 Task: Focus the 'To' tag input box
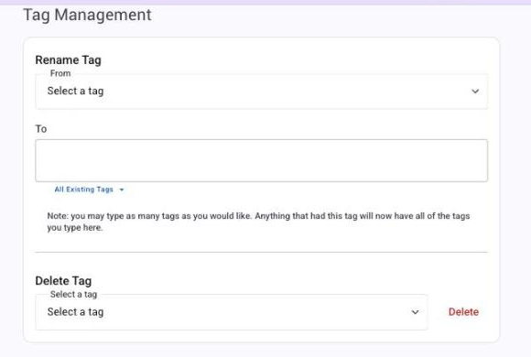tap(262, 160)
